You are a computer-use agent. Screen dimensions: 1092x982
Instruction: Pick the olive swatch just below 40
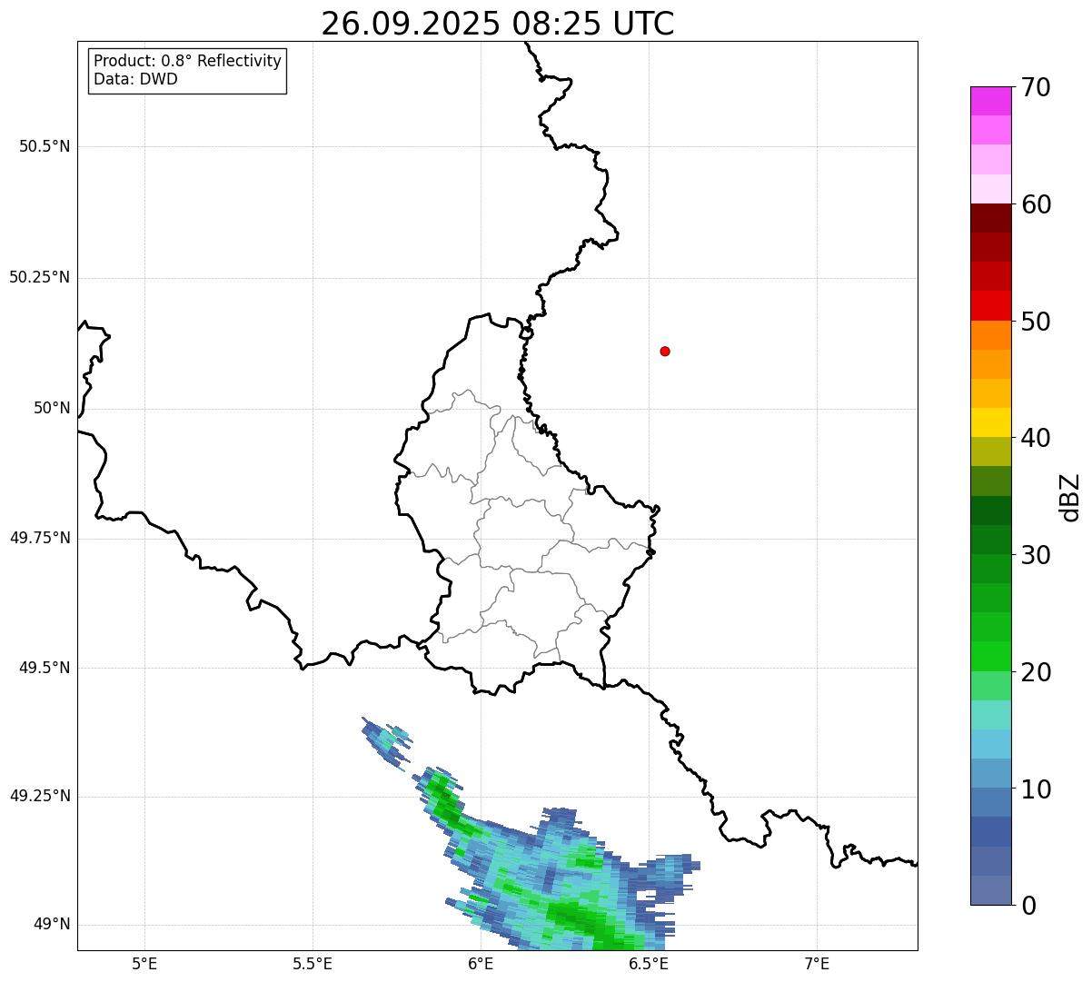pos(990,451)
